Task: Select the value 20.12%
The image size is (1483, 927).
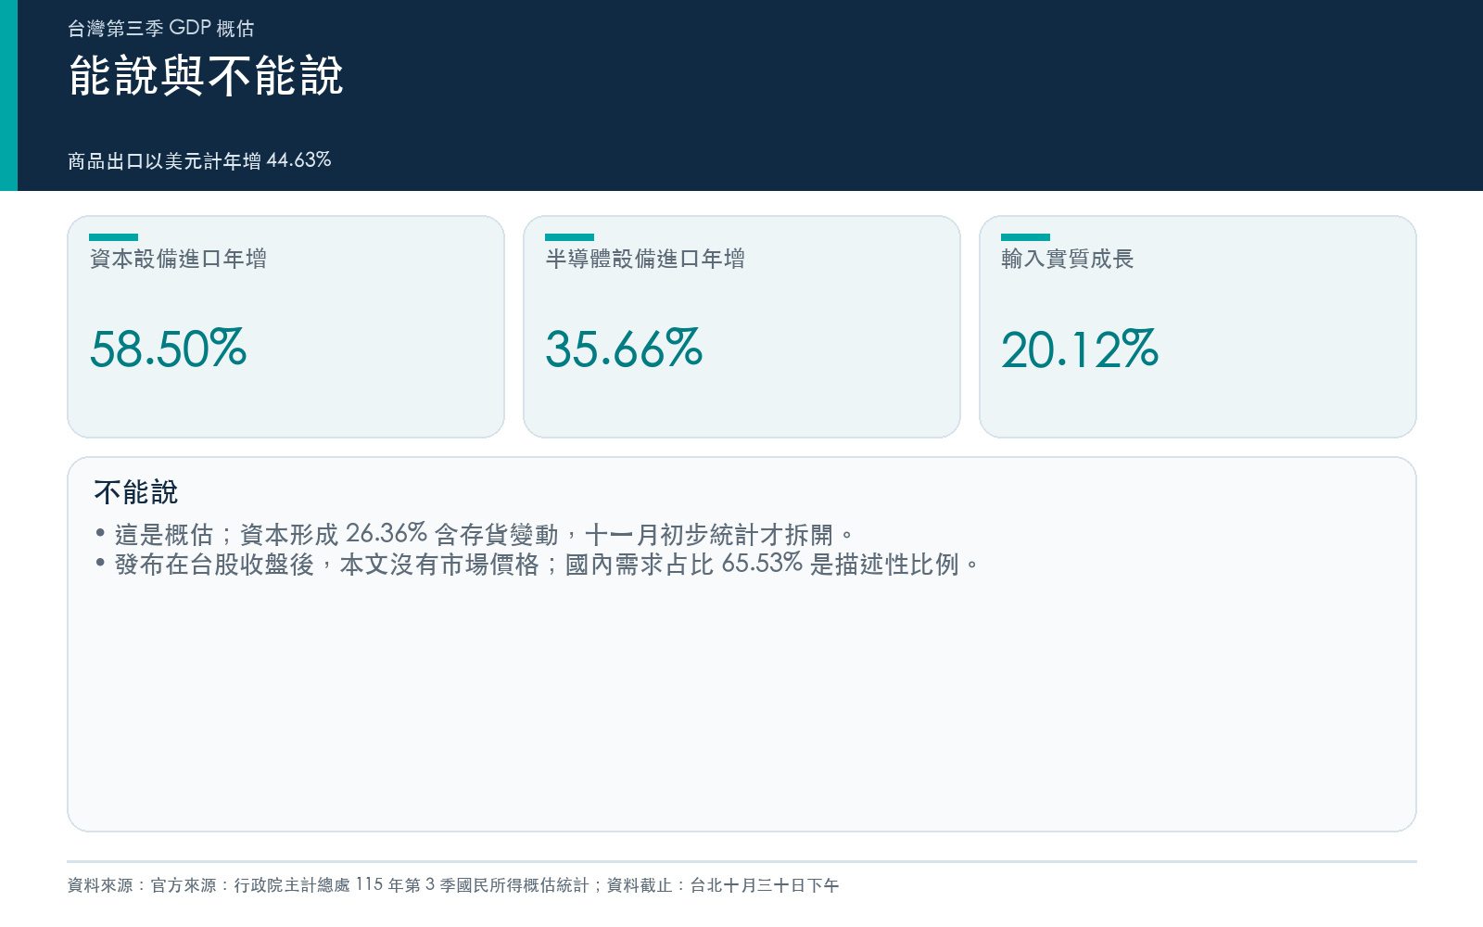Action: click(1080, 349)
